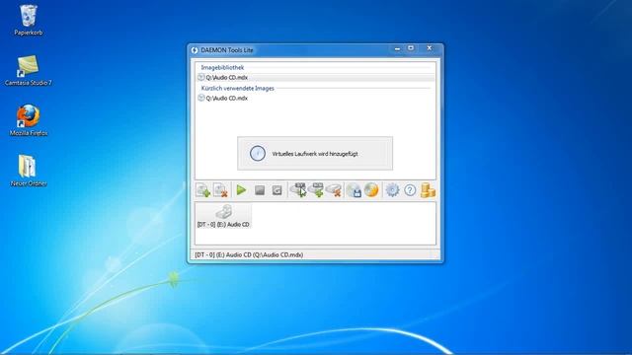This screenshot has width=632, height=355.
Task: Click the DAEMON Tools Lite title bar icon
Action: (x=195, y=50)
